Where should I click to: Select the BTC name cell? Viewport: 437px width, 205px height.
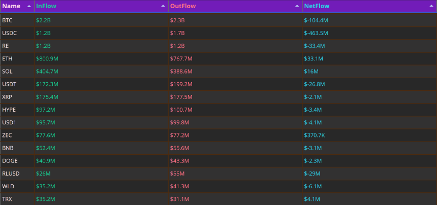(x=17, y=20)
